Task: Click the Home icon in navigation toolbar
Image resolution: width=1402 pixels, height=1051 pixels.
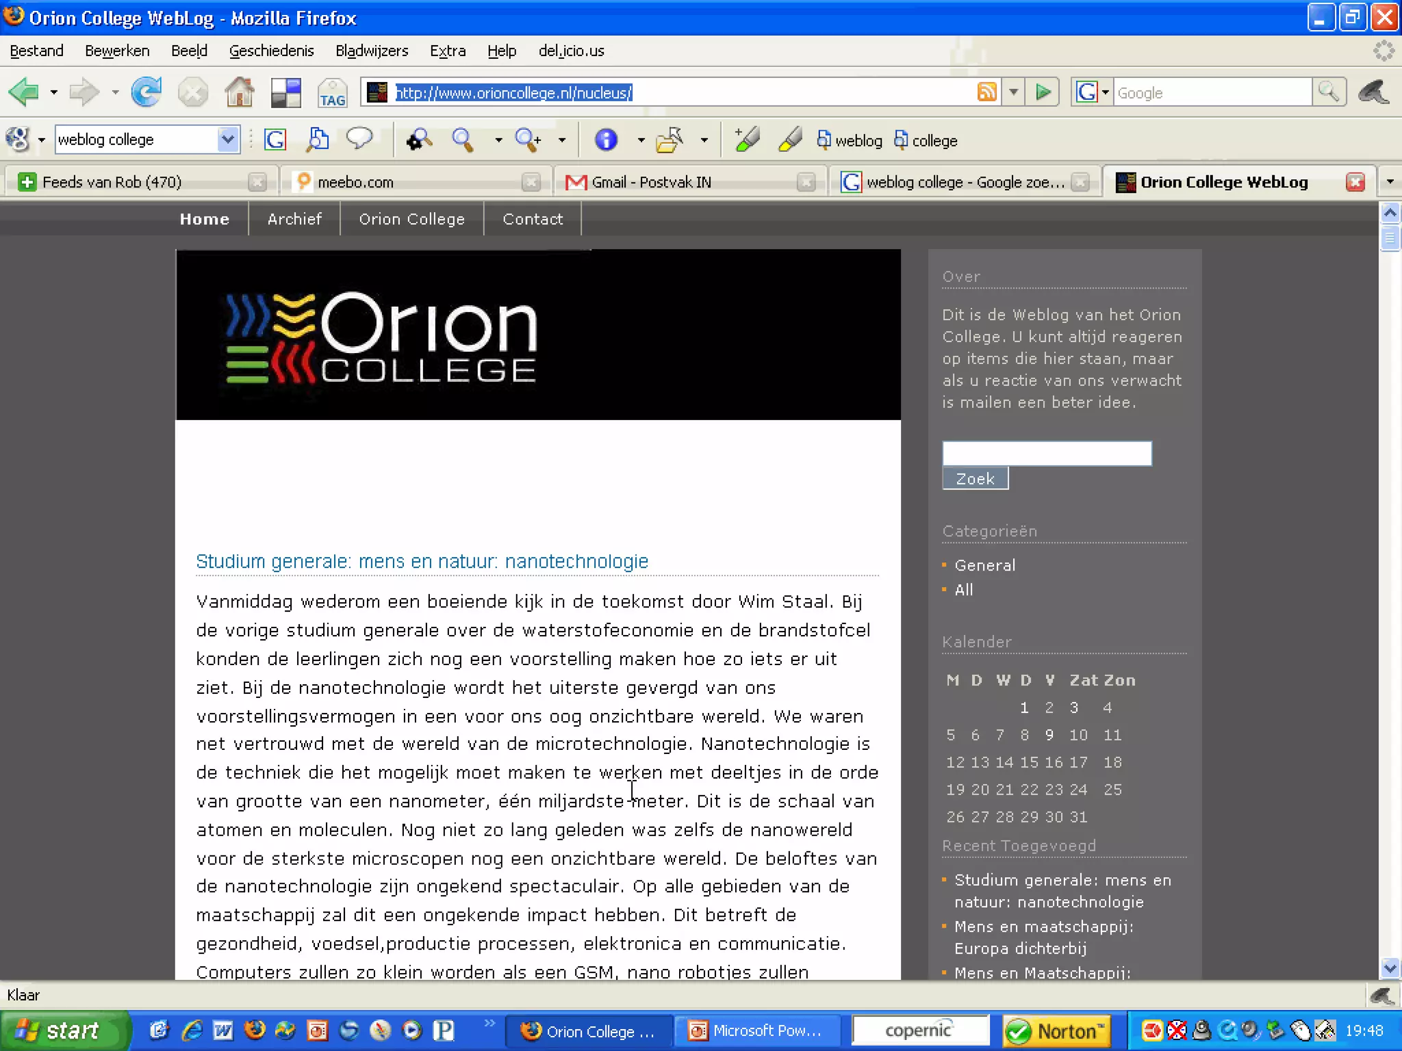Action: click(239, 92)
